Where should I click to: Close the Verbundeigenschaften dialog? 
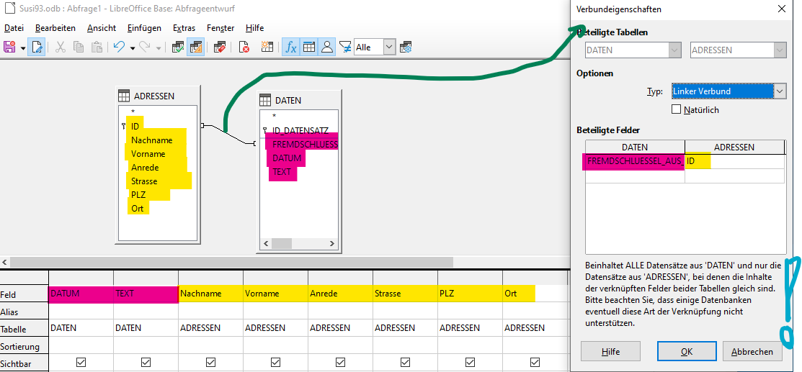coord(782,9)
